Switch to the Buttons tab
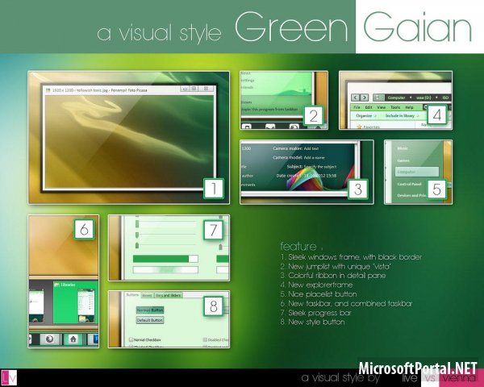Screen dimensions: 484x387 click(132, 295)
